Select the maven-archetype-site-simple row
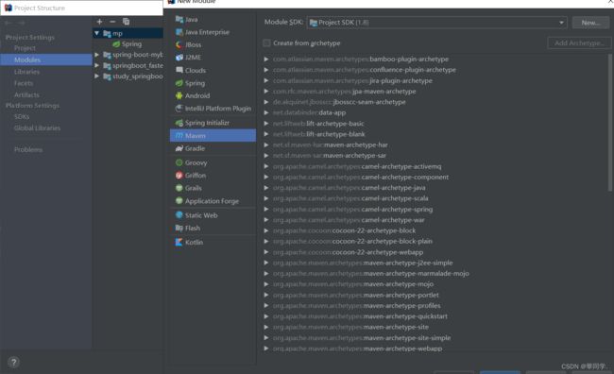Screen dimensions: 614x374 coord(362,337)
